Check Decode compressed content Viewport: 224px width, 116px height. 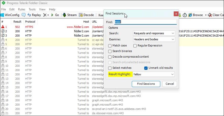110,57
